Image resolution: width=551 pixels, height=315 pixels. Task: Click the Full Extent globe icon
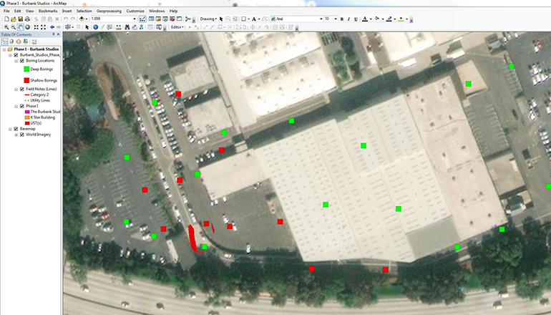coord(27,27)
